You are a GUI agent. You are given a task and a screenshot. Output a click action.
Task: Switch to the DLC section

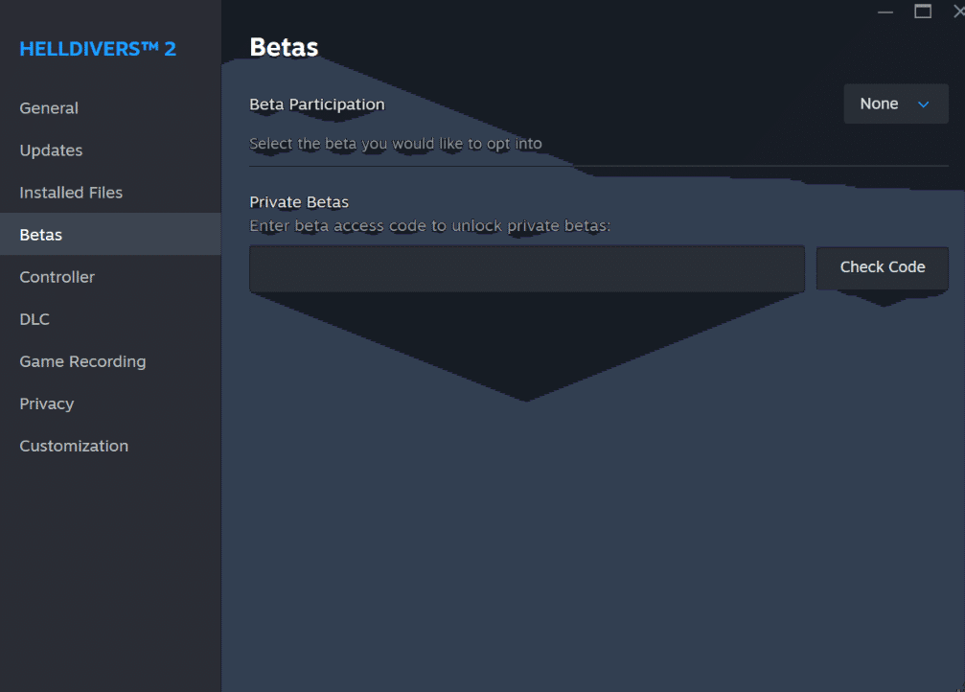110,319
